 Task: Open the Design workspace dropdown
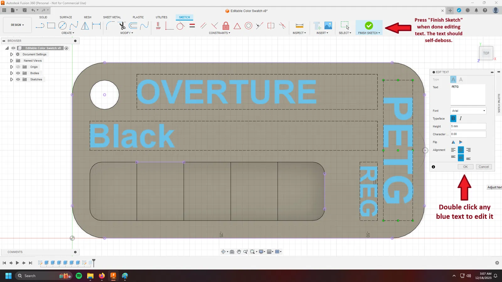point(17,25)
